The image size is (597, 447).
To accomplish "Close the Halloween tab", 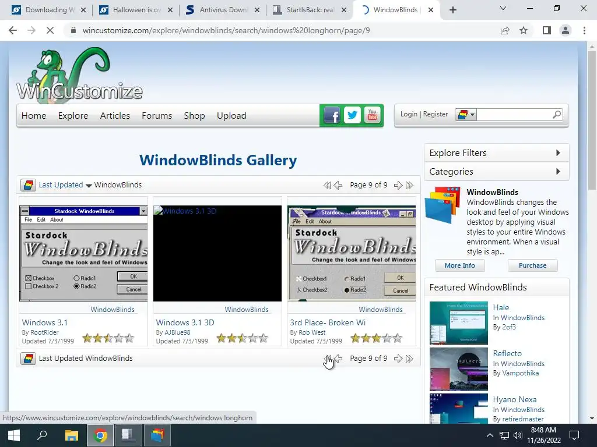I will 170,10.
